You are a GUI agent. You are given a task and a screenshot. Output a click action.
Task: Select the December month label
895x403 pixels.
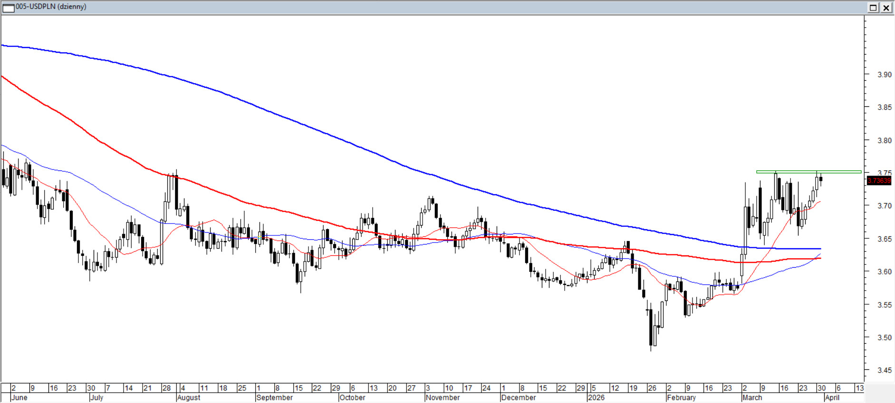coord(518,398)
